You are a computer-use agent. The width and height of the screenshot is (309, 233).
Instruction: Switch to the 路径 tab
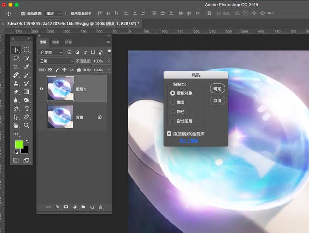[69, 42]
